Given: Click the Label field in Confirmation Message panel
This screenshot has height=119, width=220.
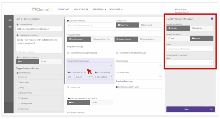Looking at the screenshot, I should (x=190, y=49).
